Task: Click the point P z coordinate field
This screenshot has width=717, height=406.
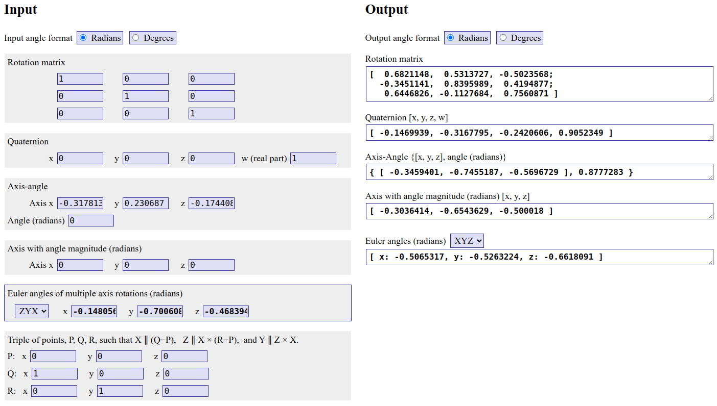Action: pos(184,356)
